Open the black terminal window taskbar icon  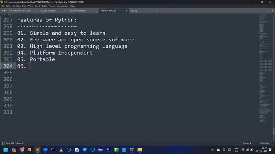tap(53, 150)
